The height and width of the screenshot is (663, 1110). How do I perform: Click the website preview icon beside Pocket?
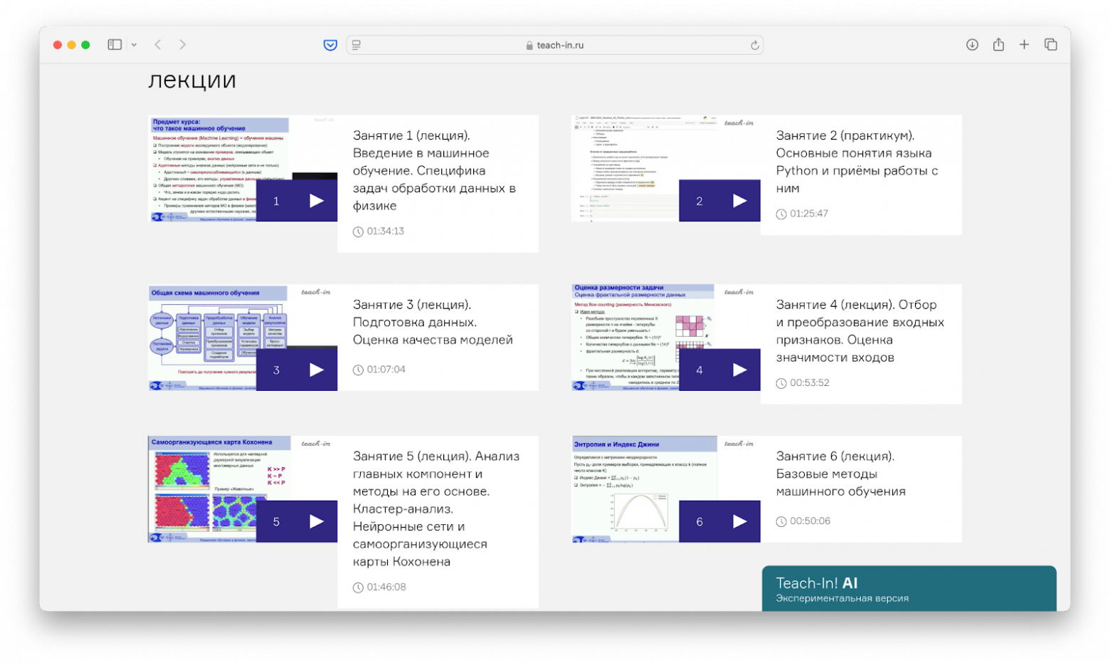355,44
